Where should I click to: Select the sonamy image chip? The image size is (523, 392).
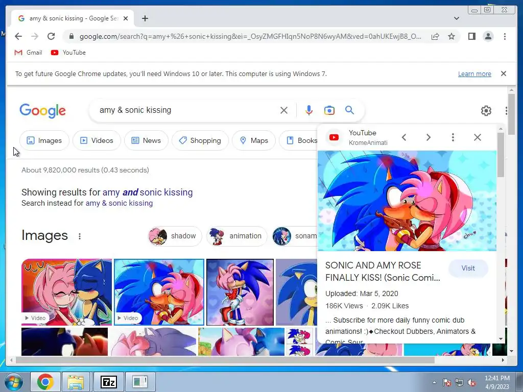coord(294,236)
